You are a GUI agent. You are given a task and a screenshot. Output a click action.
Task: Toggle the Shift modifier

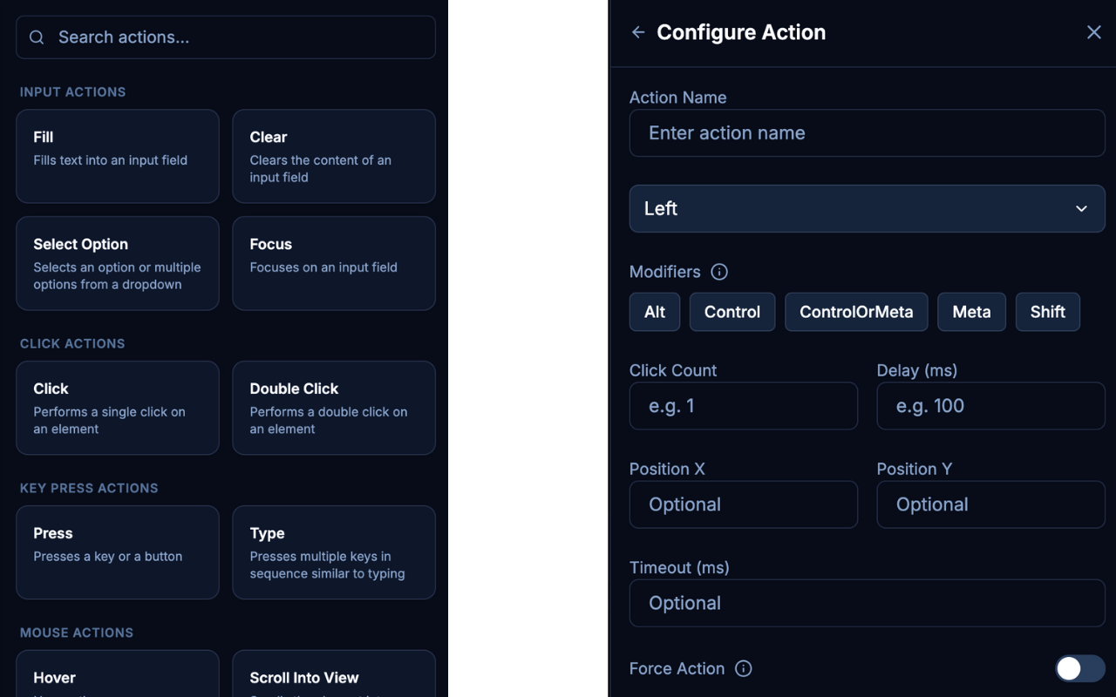[x=1047, y=312]
